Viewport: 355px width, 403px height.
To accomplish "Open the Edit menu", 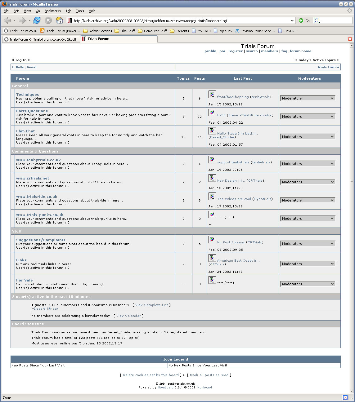I will (16, 11).
